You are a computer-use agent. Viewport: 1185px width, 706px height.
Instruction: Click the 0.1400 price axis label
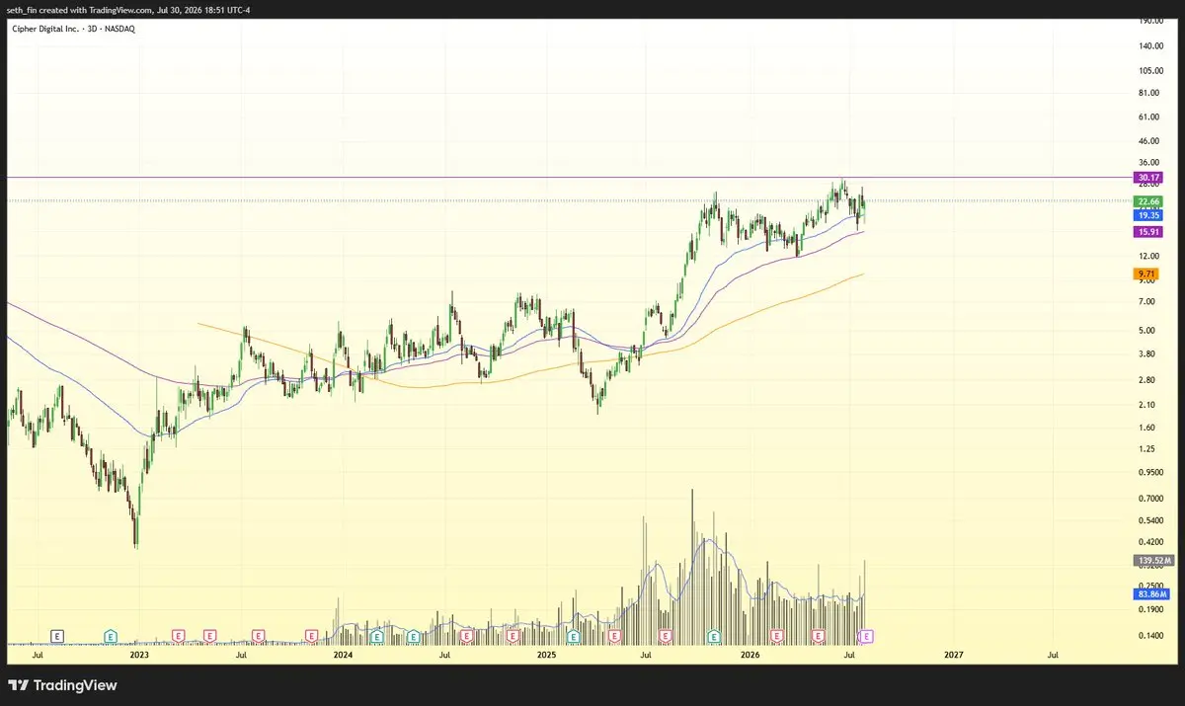[1149, 637]
